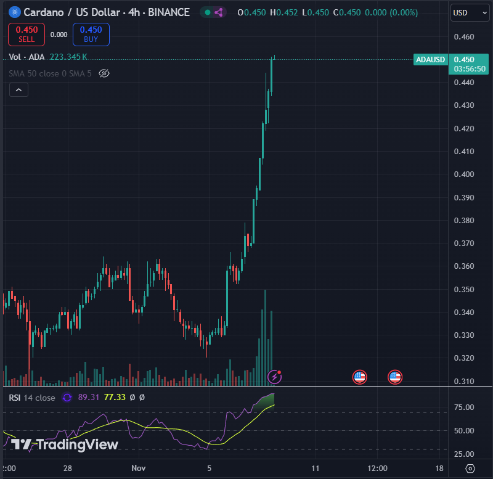493x479 pixels.
Task: Click the 0.460 price axis label
Action: [x=464, y=37]
